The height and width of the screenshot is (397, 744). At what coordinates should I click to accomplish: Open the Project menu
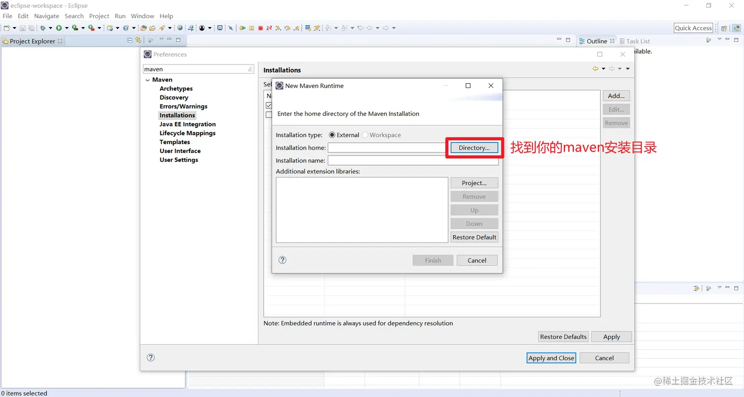[x=99, y=16]
